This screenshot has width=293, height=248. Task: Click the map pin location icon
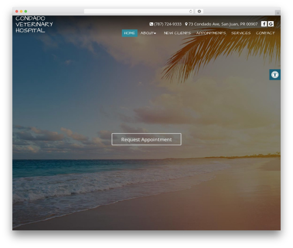click(186, 24)
